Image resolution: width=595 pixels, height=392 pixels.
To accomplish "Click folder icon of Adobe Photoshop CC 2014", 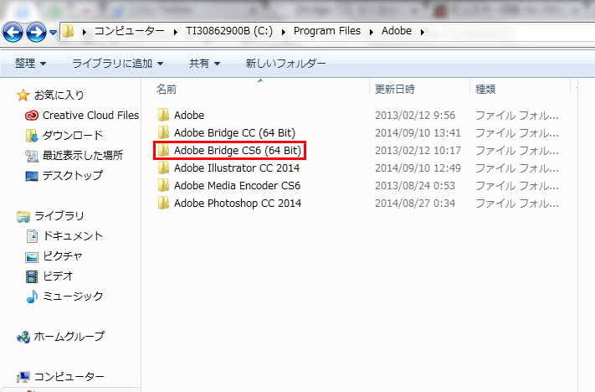I will point(163,204).
